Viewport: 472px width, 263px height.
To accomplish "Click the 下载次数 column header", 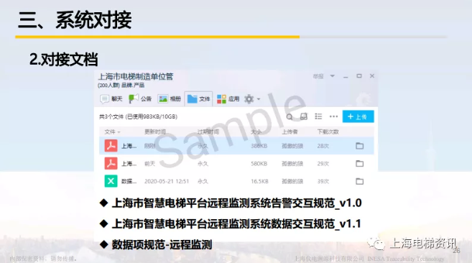I will point(328,131).
